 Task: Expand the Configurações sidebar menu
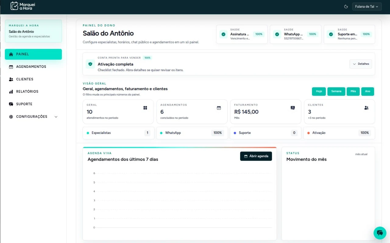(x=33, y=116)
